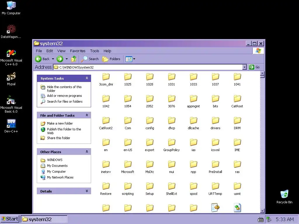Open the Help menu
The image size is (299, 224).
(x=107, y=51)
